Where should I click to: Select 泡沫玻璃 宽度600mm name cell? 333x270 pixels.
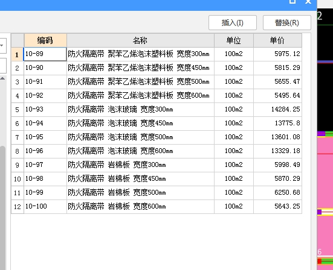tap(140, 151)
